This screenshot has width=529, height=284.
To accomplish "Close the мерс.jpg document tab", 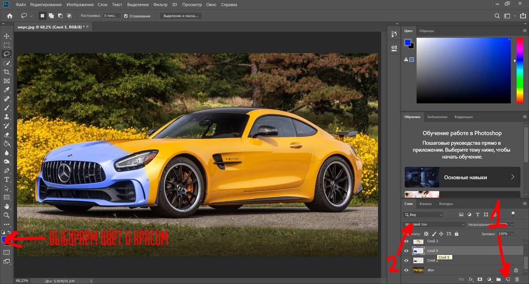I will (x=87, y=27).
